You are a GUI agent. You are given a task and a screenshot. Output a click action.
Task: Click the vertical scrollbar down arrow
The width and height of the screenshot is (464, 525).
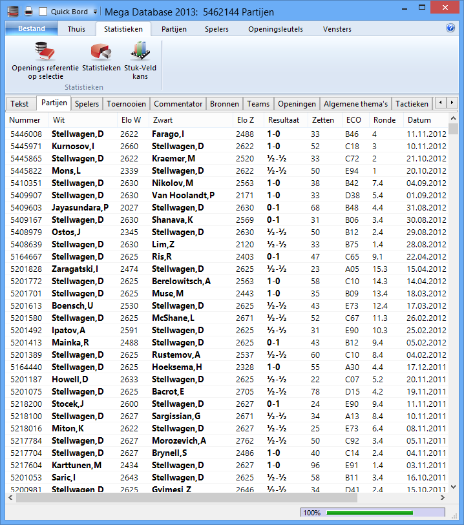click(x=453, y=487)
